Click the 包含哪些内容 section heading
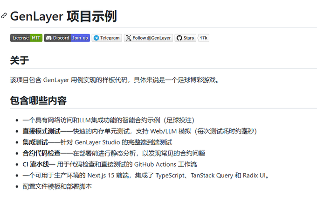317x198 pixels. (x=38, y=100)
